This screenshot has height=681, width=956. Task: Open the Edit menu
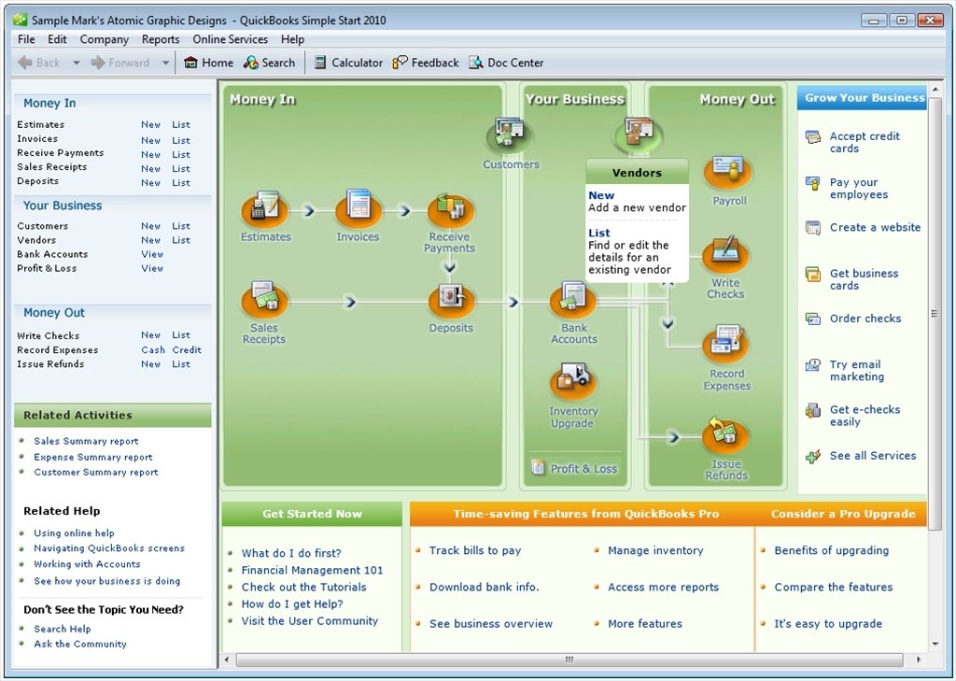point(57,39)
